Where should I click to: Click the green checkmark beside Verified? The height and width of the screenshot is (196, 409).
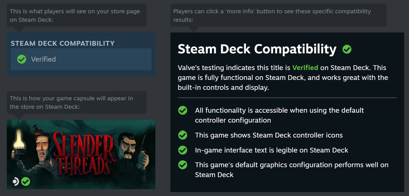pos(22,59)
